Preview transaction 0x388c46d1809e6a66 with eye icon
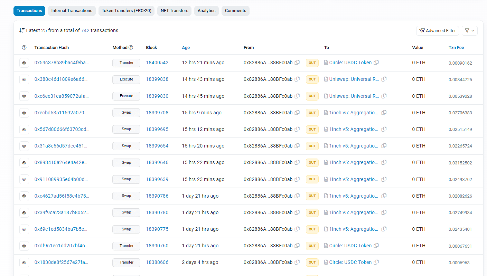This screenshot has width=487, height=276. [x=24, y=79]
